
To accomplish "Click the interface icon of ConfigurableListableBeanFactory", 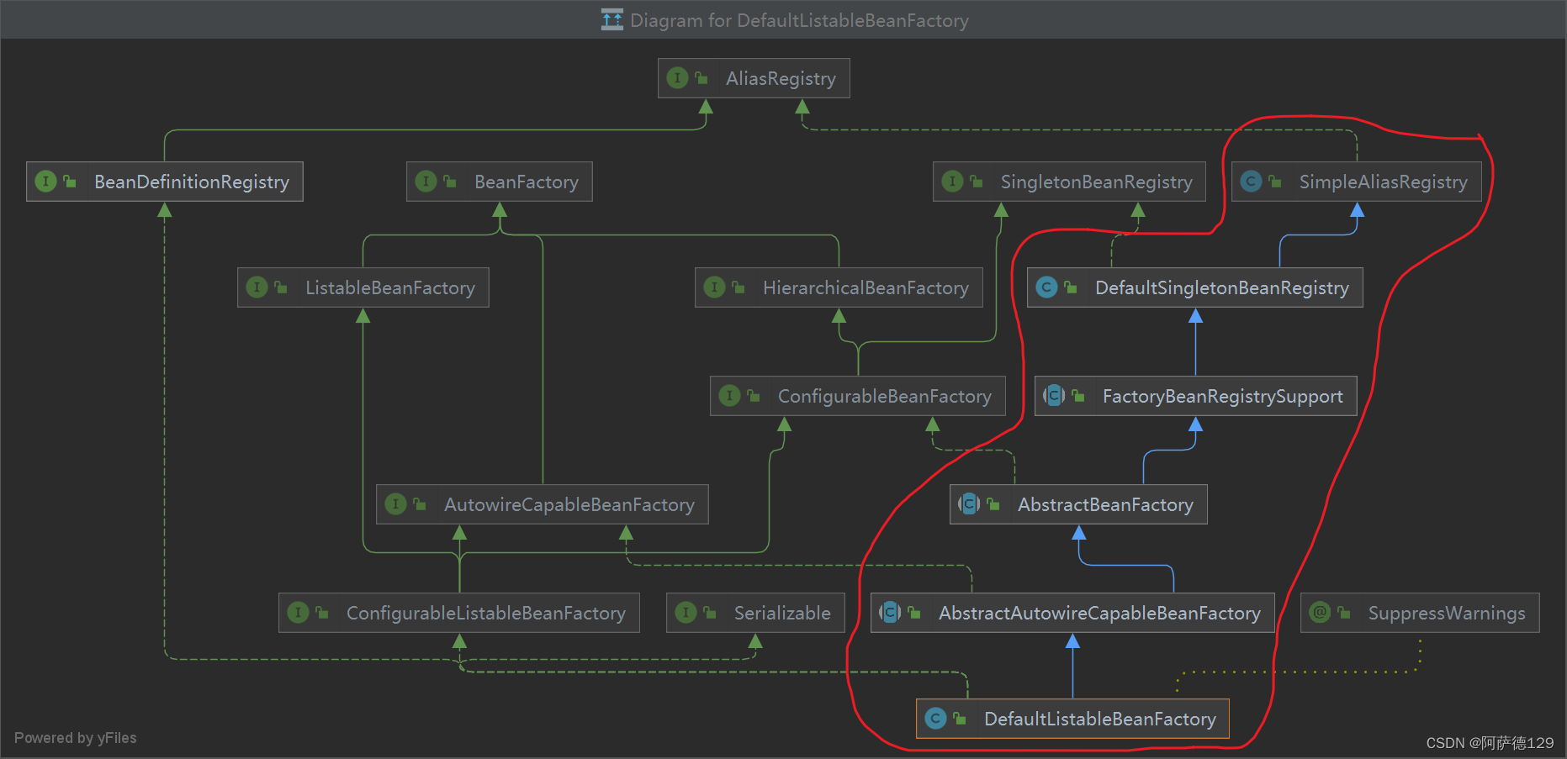I will click(298, 613).
